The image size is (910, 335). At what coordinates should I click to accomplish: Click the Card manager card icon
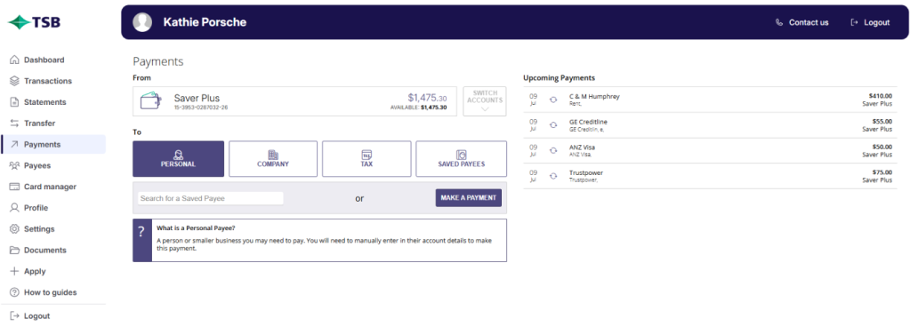point(14,187)
